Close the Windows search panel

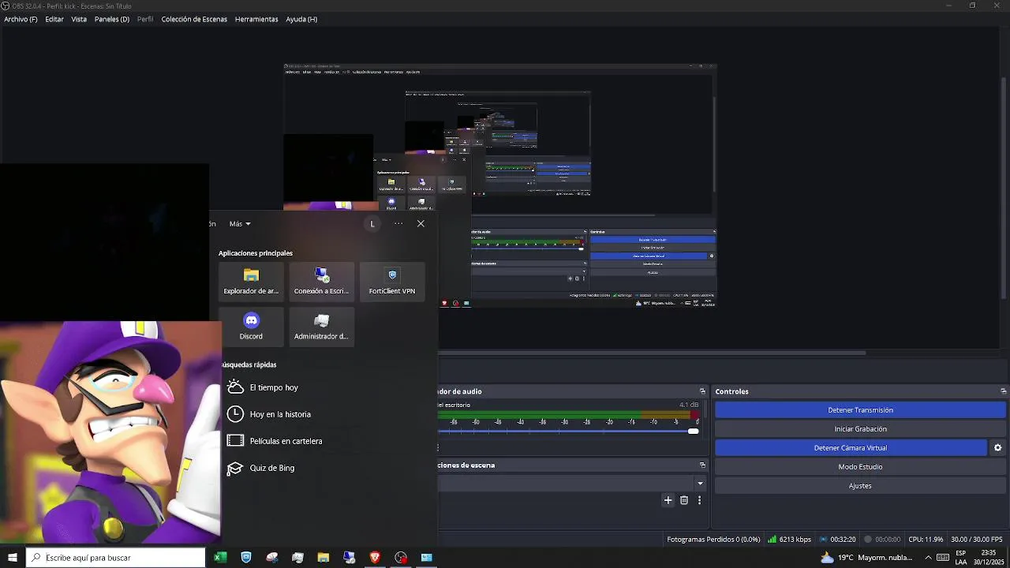click(421, 224)
